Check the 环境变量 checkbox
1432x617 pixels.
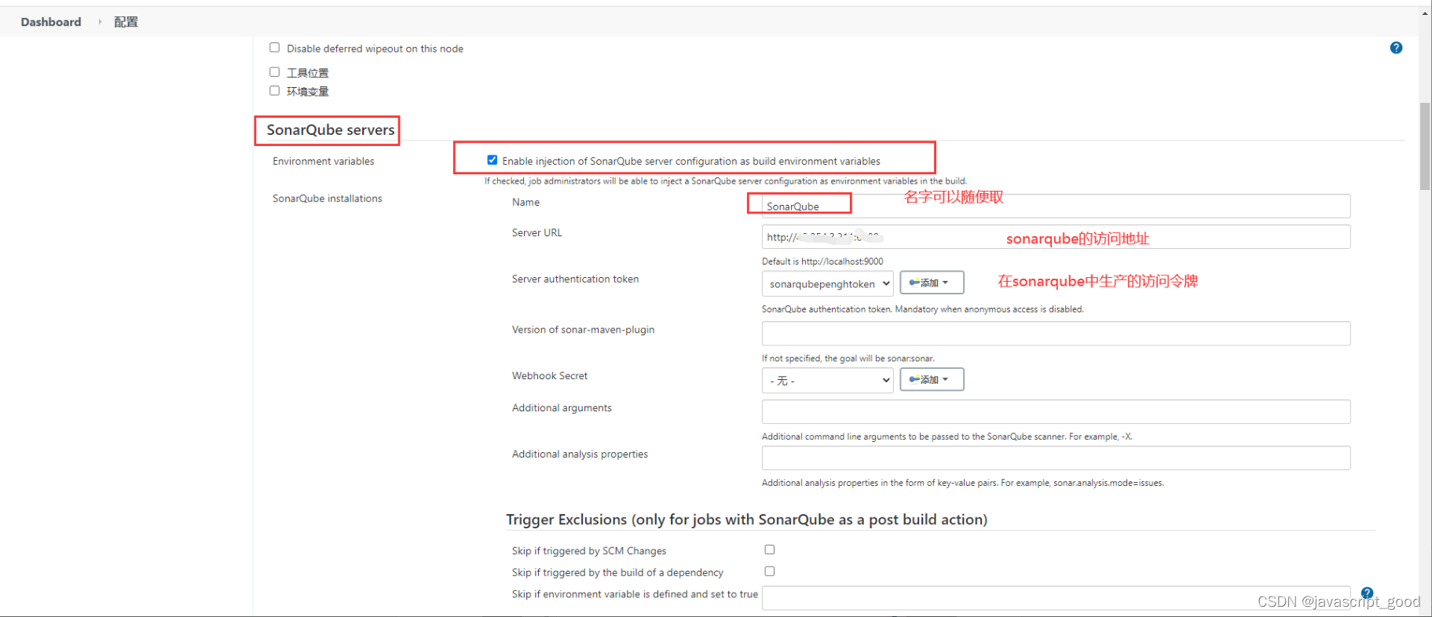point(274,91)
